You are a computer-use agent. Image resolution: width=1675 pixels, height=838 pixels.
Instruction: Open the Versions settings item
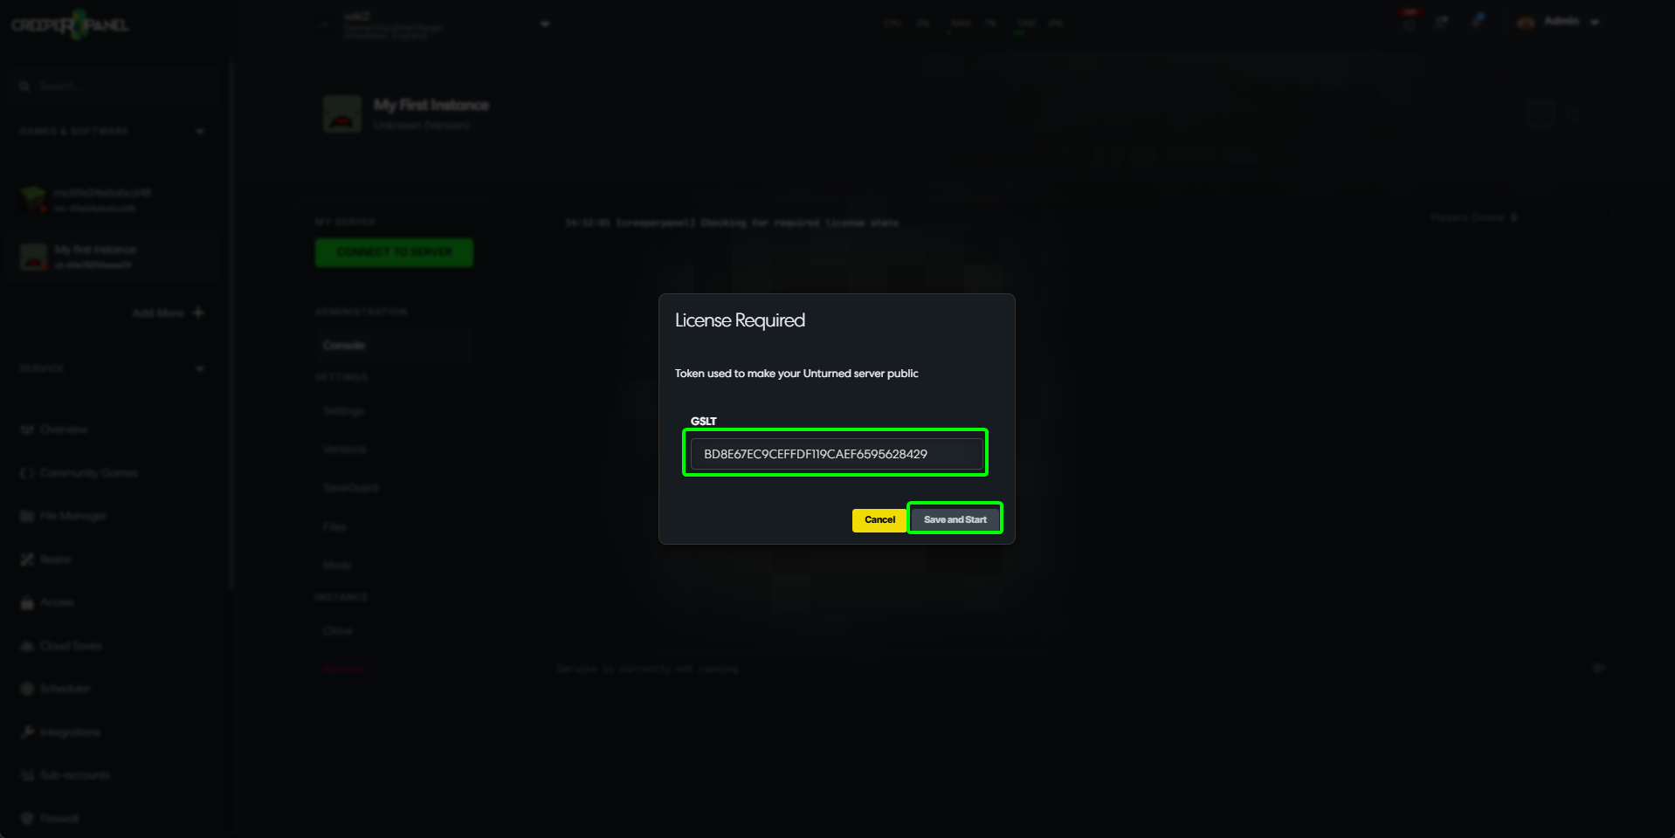click(345, 449)
